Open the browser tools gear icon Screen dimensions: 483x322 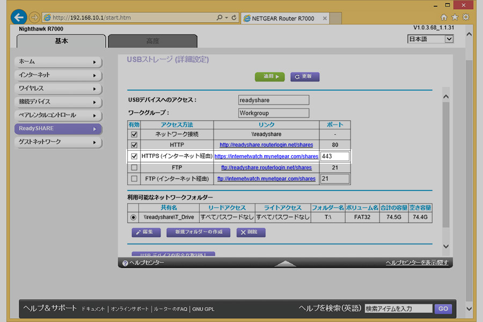[x=465, y=18]
